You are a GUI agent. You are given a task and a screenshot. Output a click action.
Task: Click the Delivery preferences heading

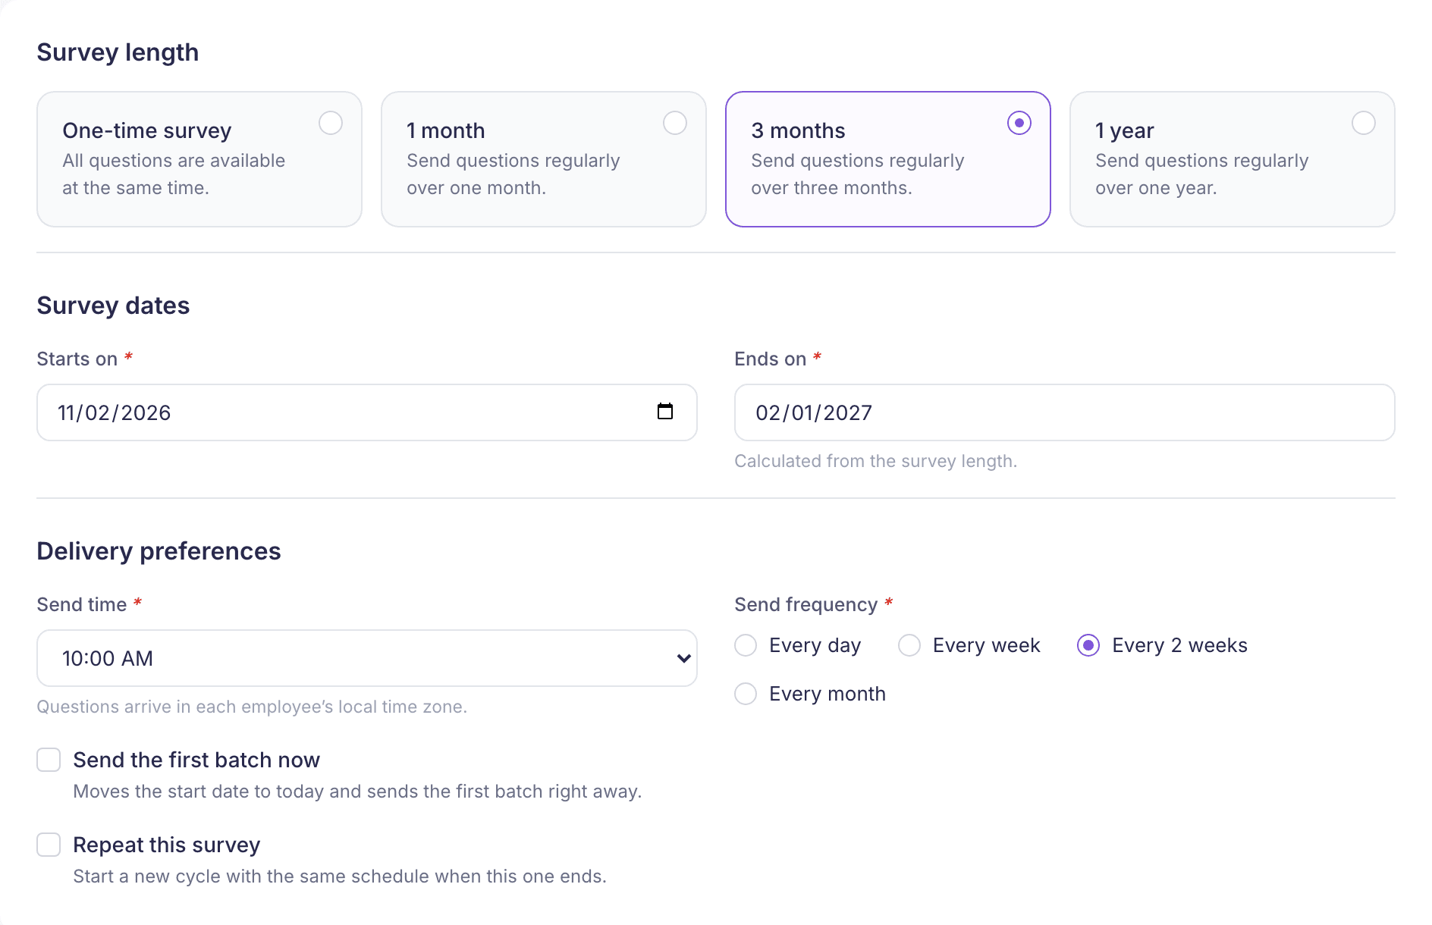[x=159, y=551]
